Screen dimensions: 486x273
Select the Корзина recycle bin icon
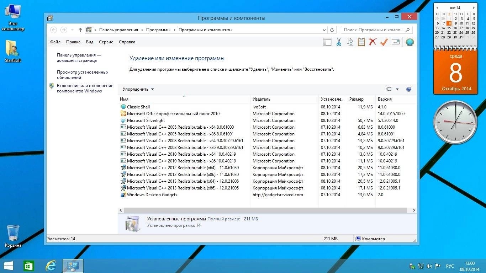[x=13, y=236]
